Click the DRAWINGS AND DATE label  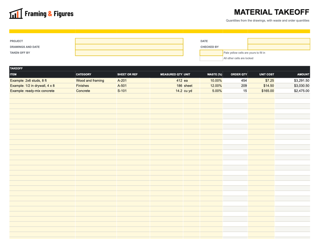tap(25, 47)
